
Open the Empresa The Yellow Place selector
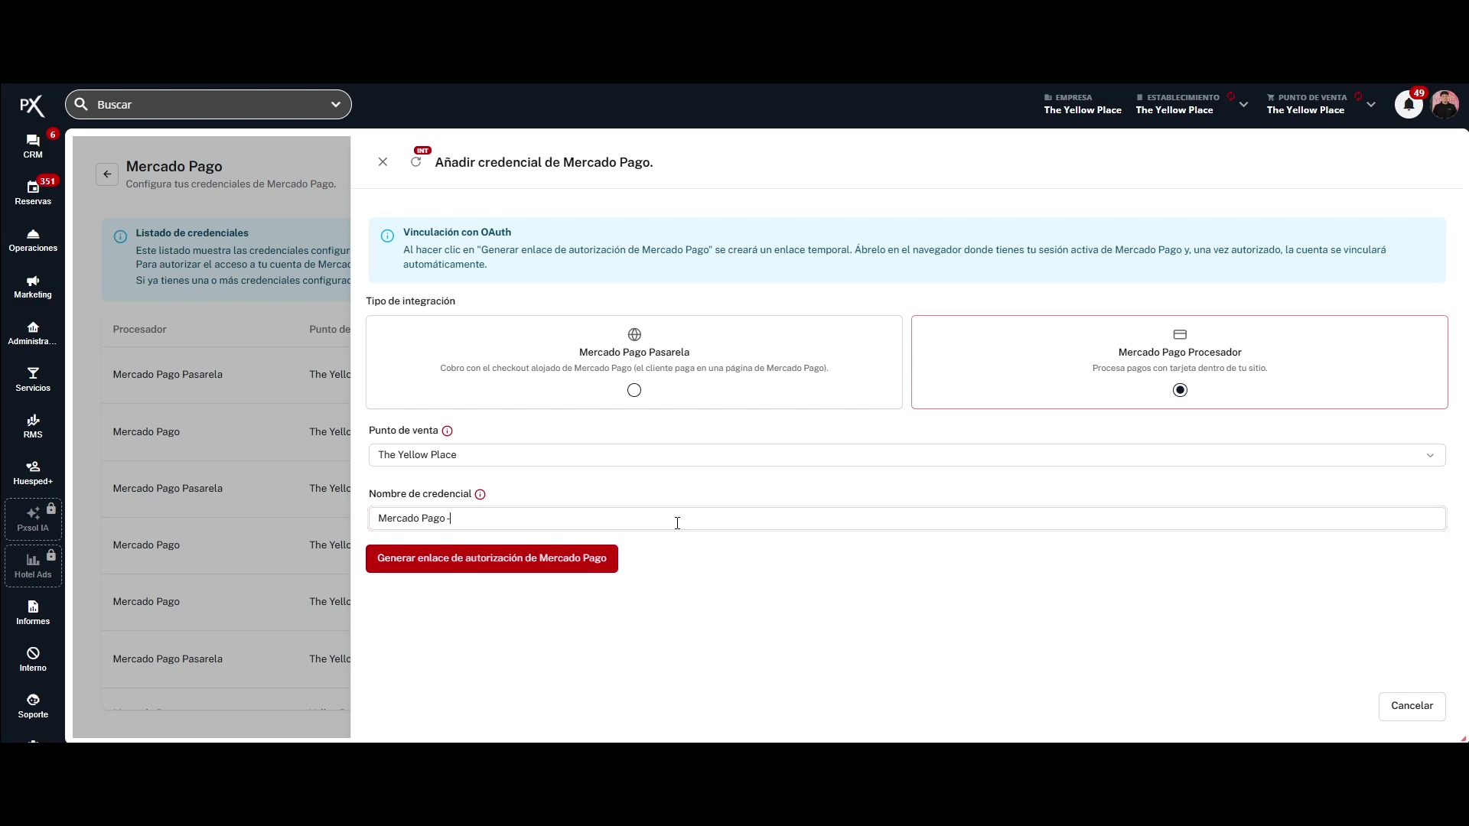(1083, 104)
